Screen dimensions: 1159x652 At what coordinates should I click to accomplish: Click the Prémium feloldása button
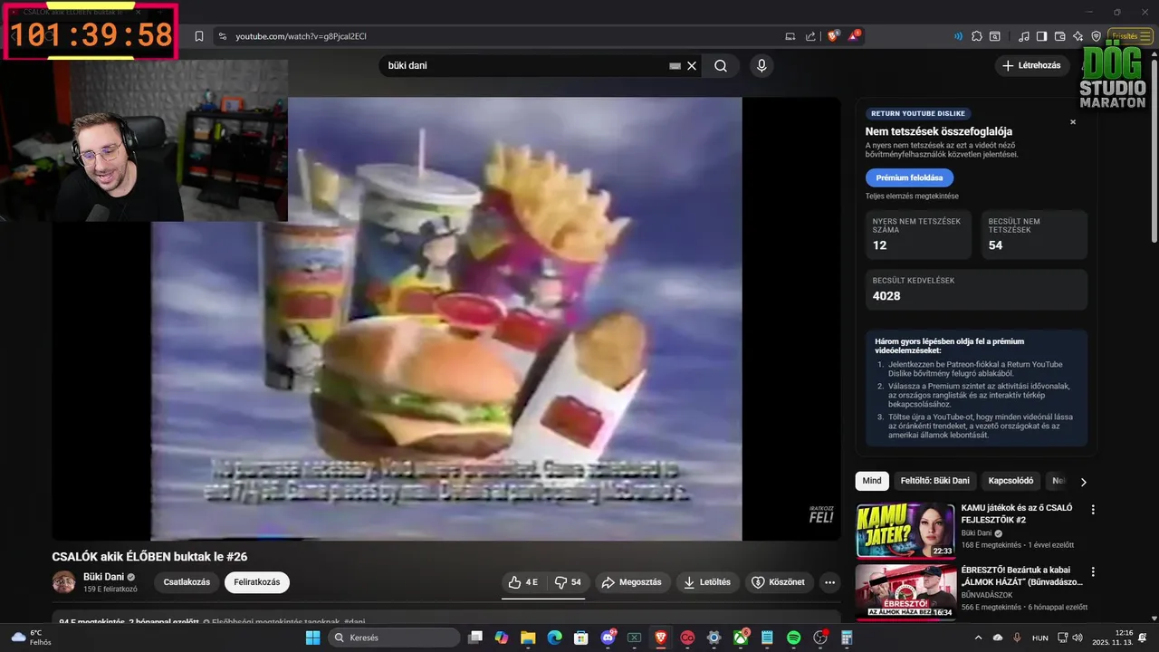[x=909, y=177]
